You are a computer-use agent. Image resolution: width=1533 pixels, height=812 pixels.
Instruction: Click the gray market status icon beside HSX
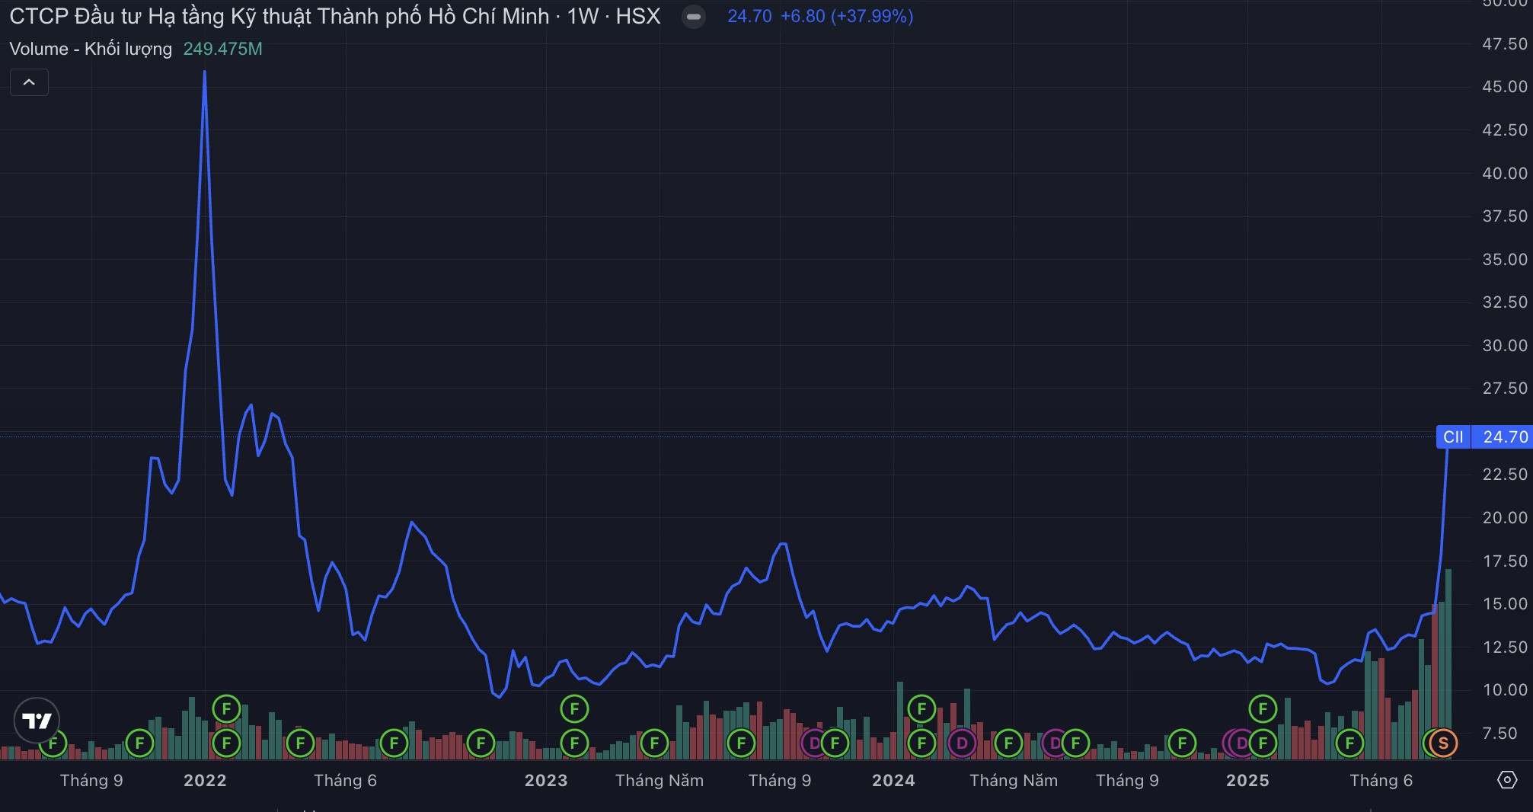tap(693, 17)
